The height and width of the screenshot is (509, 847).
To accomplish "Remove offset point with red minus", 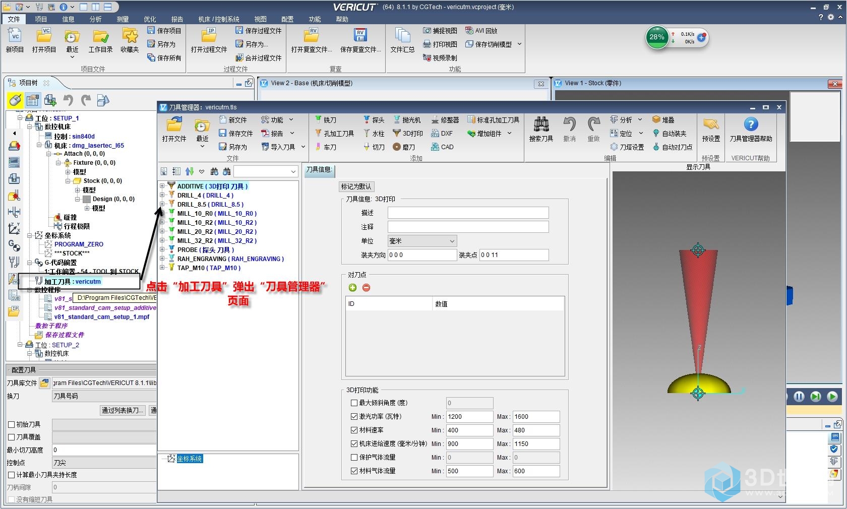I will point(367,288).
